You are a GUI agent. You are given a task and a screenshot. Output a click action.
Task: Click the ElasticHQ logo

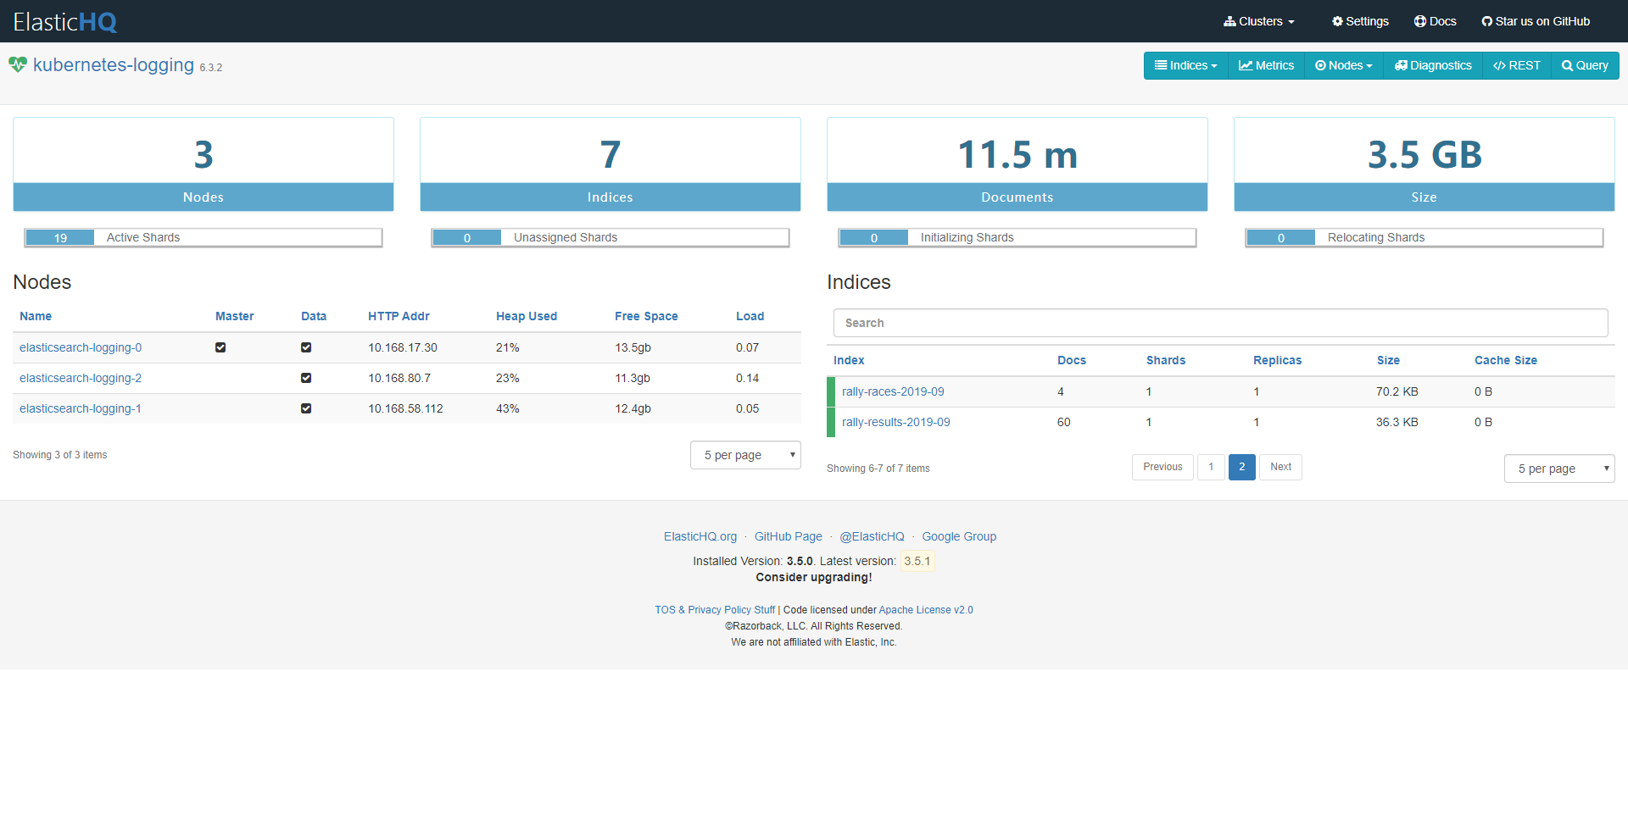coord(65,22)
